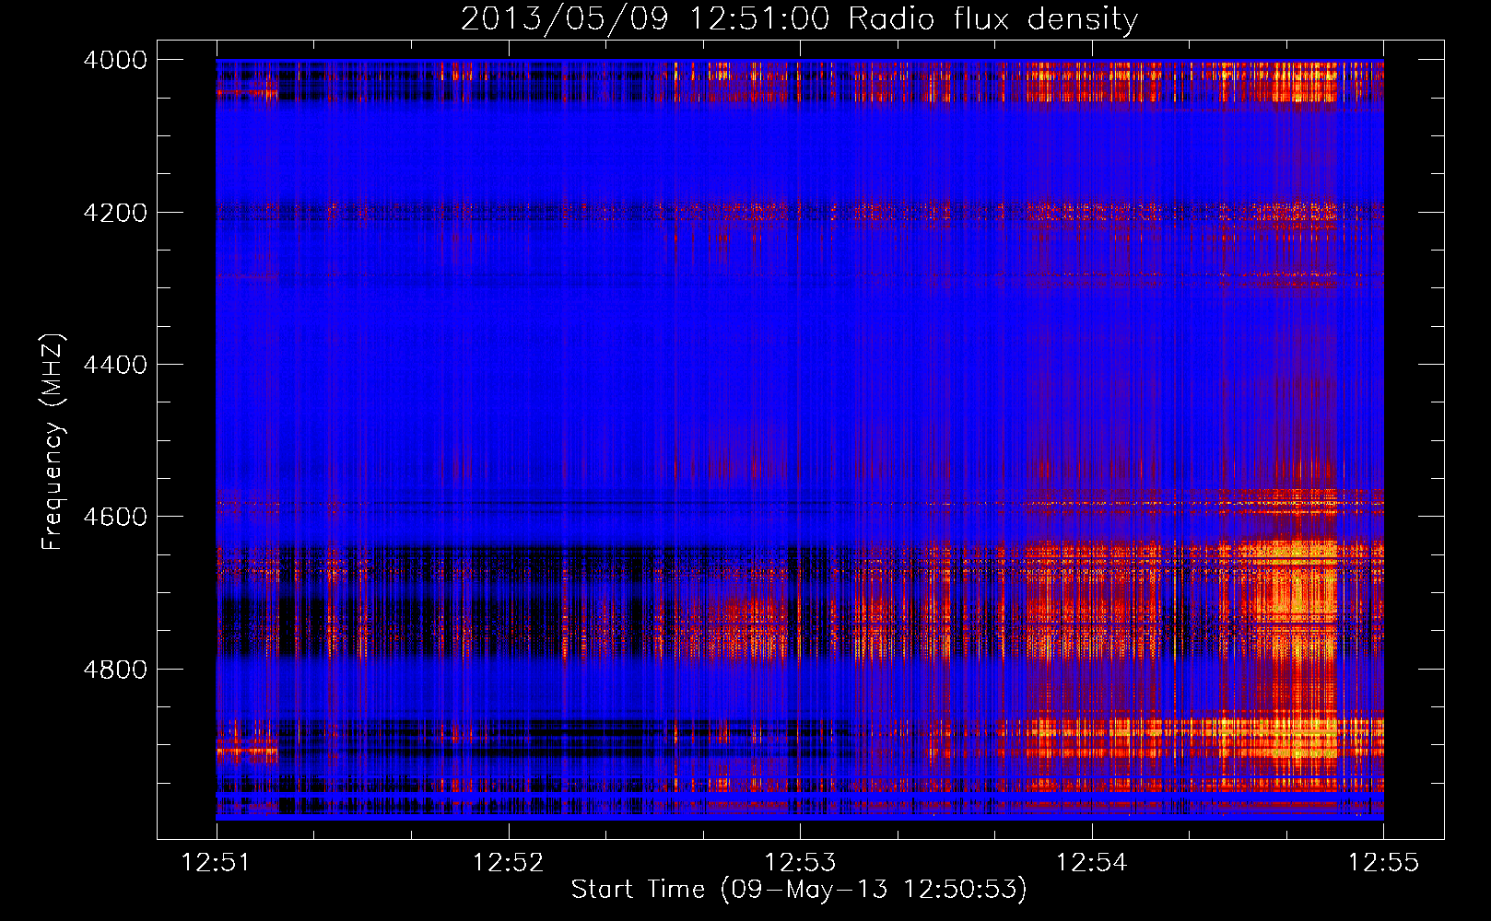The height and width of the screenshot is (921, 1491).
Task: Click the 12:53 time axis label
Action: pyautogui.click(x=800, y=862)
